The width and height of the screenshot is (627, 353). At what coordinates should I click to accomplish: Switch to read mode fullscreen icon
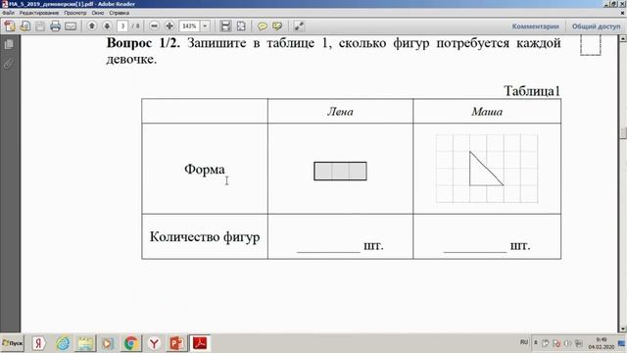(x=299, y=26)
